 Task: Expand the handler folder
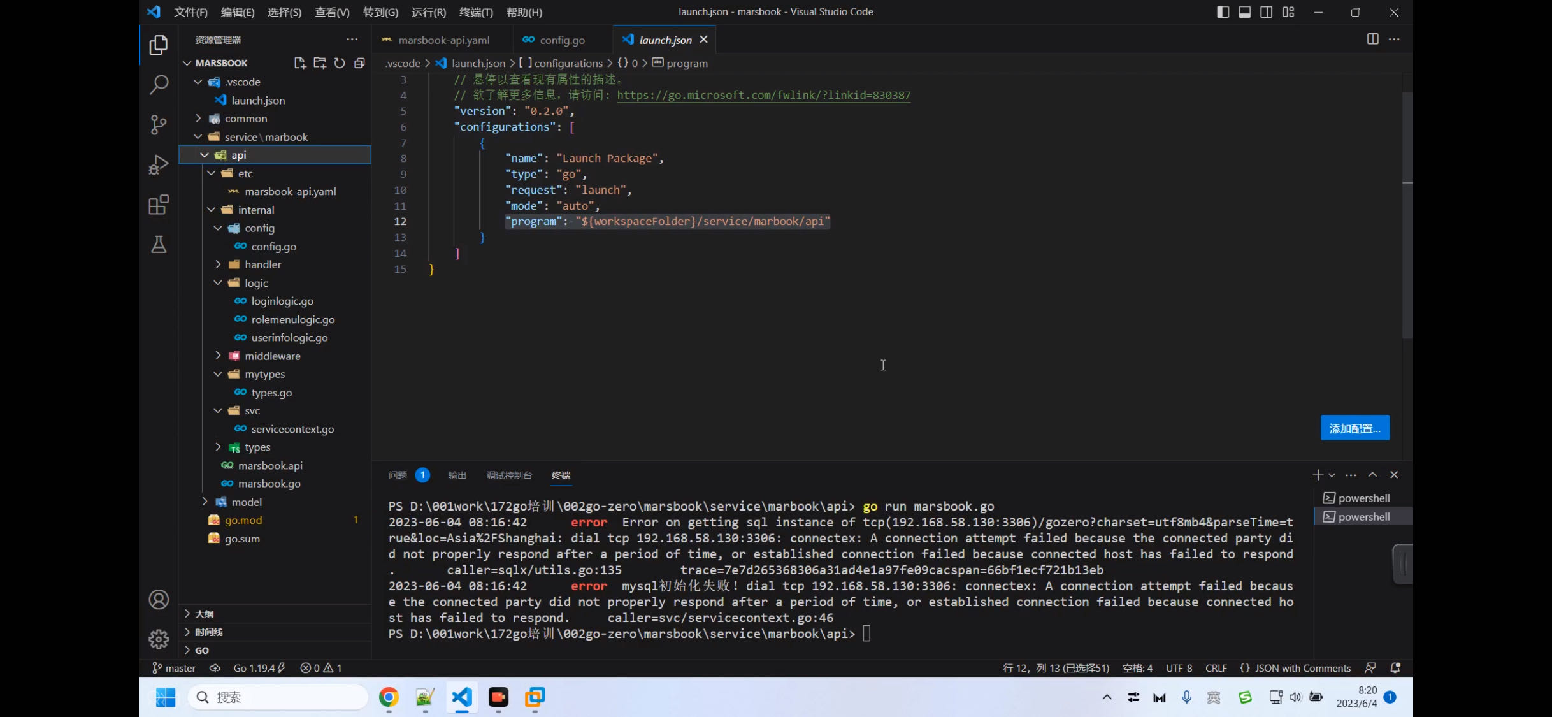pos(218,264)
